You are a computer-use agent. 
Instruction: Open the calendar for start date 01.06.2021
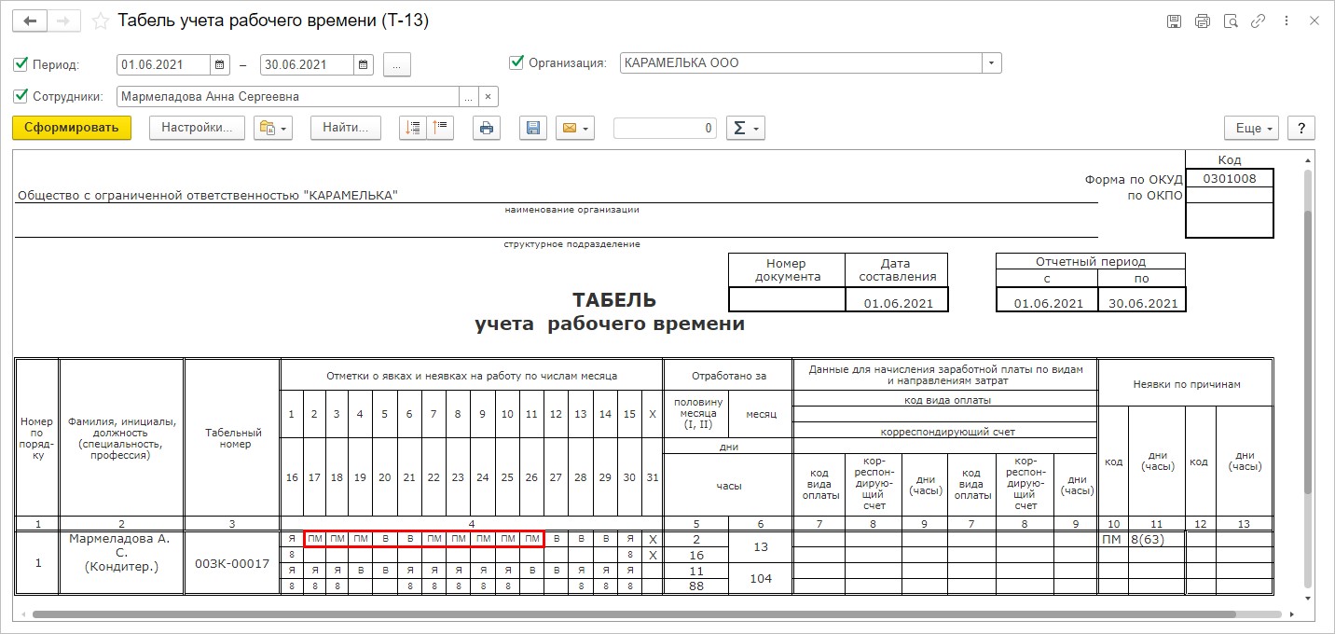coord(220,64)
